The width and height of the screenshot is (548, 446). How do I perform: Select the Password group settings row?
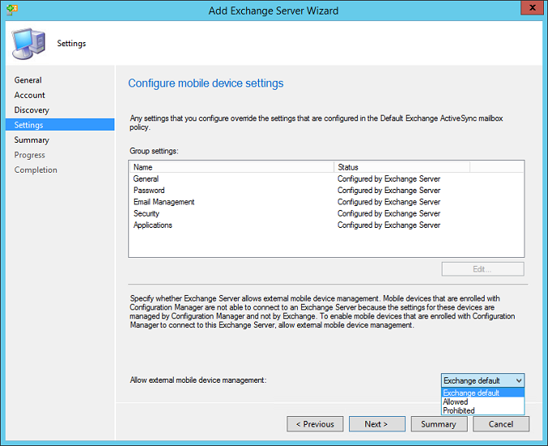pos(149,191)
